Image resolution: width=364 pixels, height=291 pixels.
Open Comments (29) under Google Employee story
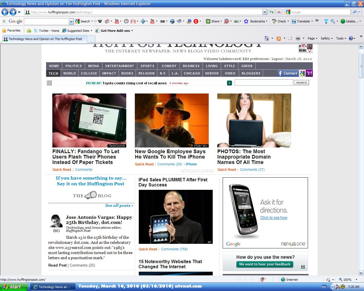point(169,164)
